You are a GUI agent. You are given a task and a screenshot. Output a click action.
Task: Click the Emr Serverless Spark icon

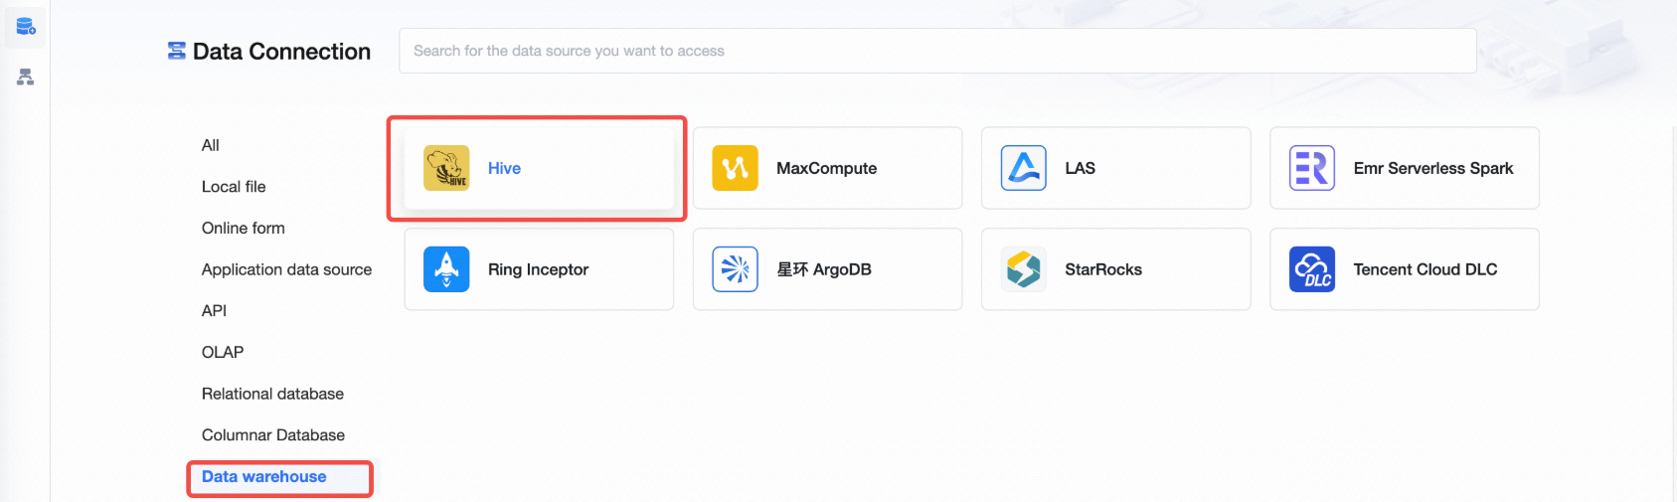pos(1312,168)
